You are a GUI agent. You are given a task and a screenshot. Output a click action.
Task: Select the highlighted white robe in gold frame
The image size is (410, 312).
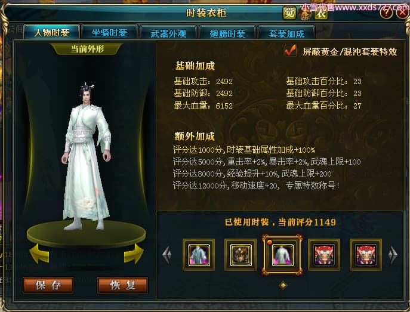pyautogui.click(x=282, y=255)
